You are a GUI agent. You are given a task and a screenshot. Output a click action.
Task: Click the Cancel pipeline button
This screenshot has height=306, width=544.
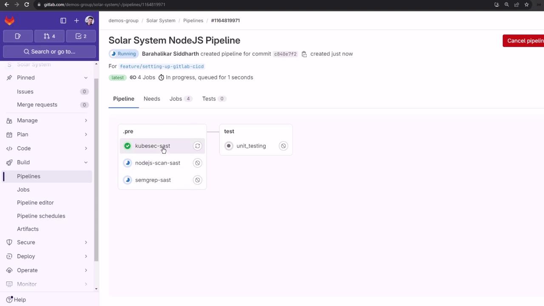[524, 41]
